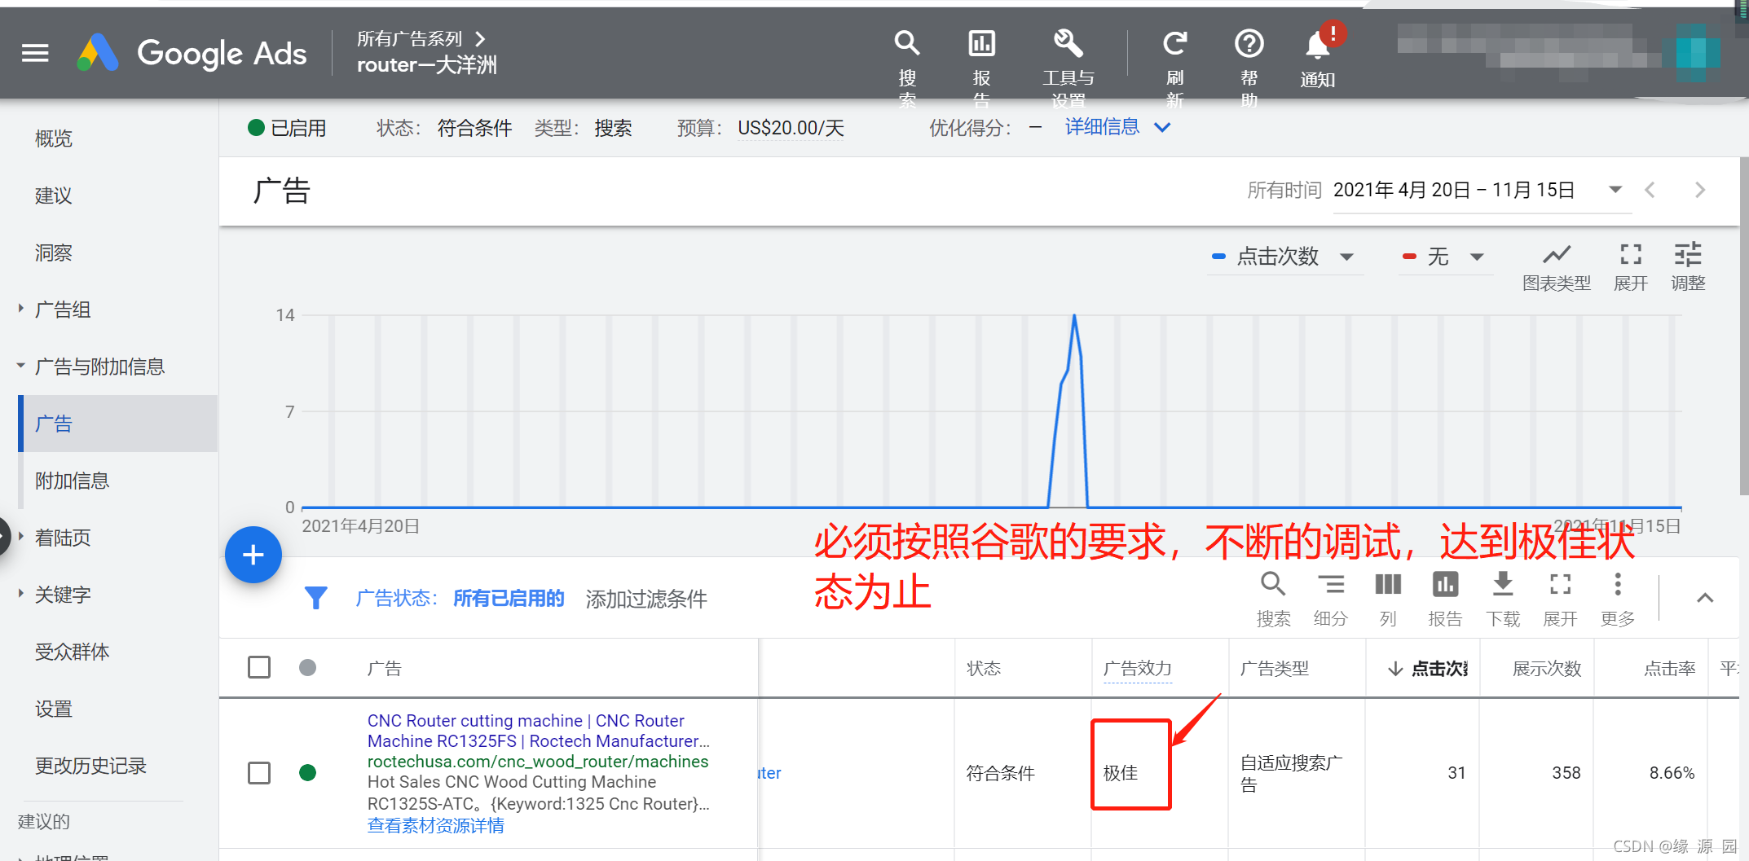The width and height of the screenshot is (1749, 861).
Task: Click the side panel collapse arrow
Action: tap(4, 537)
